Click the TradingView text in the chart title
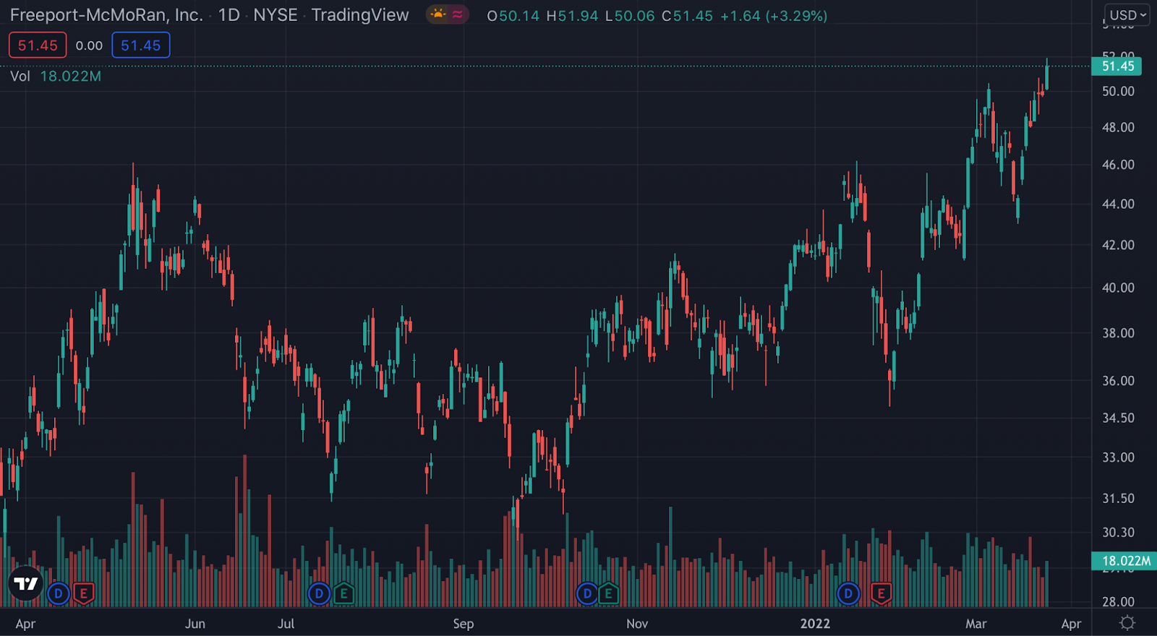The width and height of the screenshot is (1157, 636). [360, 15]
